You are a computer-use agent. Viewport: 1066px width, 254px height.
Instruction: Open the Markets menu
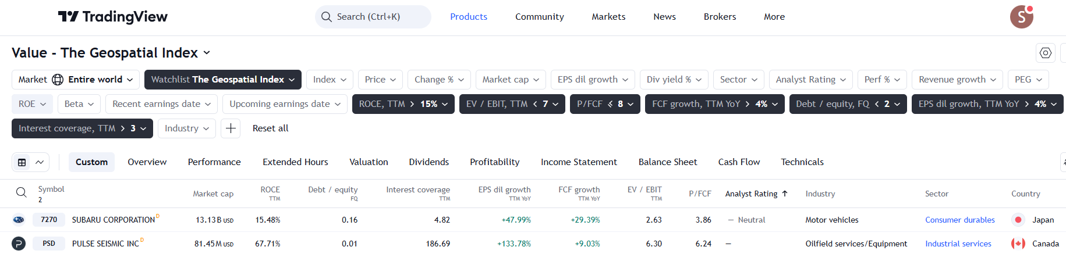click(608, 17)
